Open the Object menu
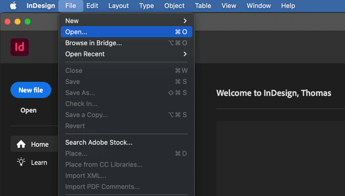This screenshot has height=196, width=345. pos(174,6)
